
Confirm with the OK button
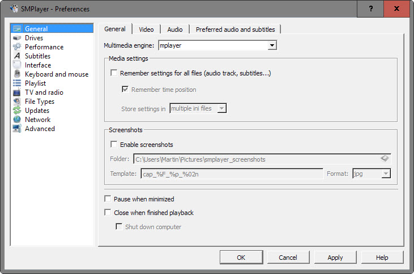pos(241,258)
